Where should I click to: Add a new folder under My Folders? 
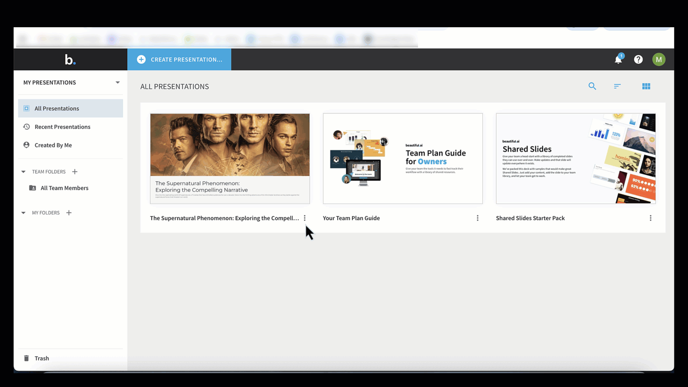69,213
